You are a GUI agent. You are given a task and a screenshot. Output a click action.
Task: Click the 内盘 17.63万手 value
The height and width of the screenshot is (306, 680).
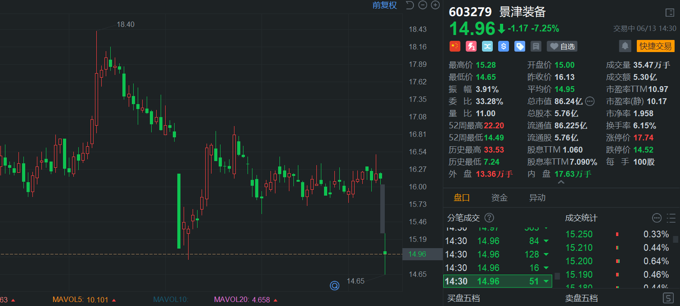(x=573, y=174)
